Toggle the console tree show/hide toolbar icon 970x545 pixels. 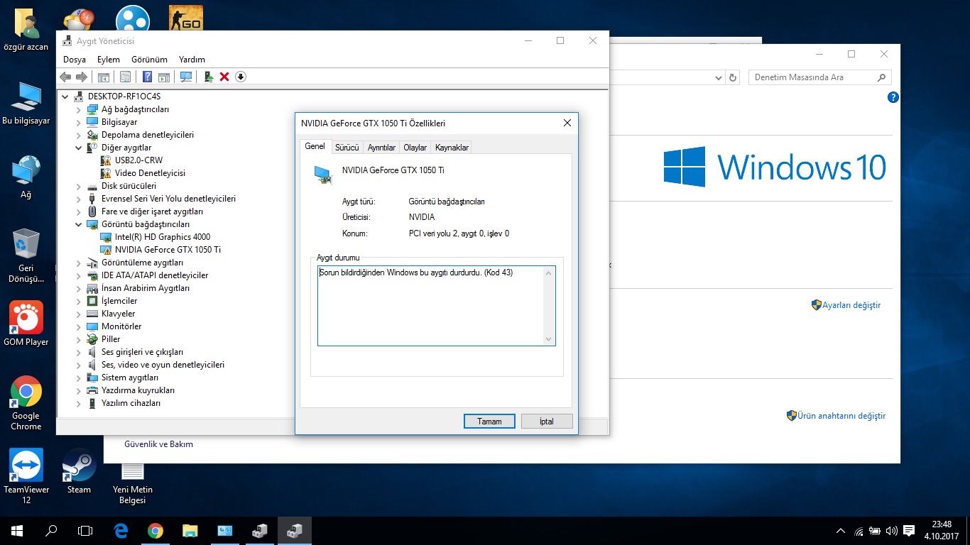(x=104, y=77)
